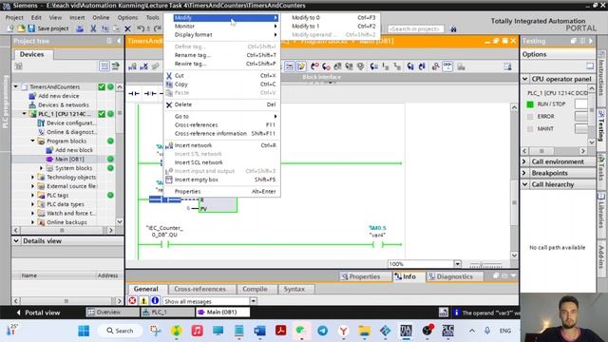The height and width of the screenshot is (342, 608).
Task: Click Cut in the context menu
Action: point(221,76)
